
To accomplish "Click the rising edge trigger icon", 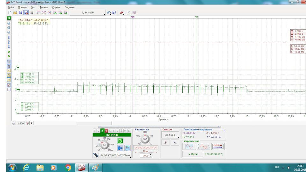I will tap(166, 143).
